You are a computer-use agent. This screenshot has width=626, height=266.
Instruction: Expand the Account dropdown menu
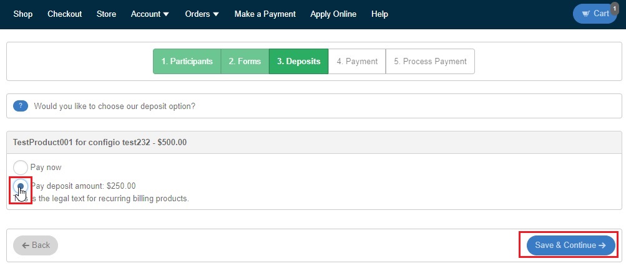(150, 14)
